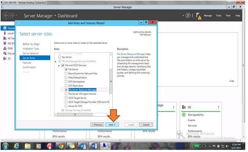
Task: Uncheck File Server Resource Manager
Action: 66,90
